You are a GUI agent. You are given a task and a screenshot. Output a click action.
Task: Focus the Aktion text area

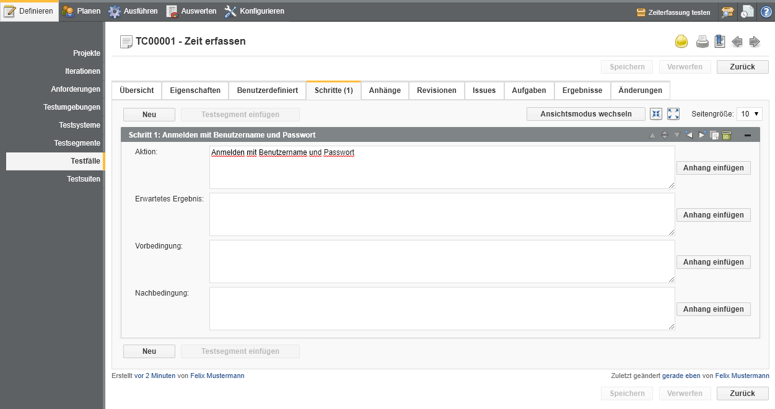point(442,167)
